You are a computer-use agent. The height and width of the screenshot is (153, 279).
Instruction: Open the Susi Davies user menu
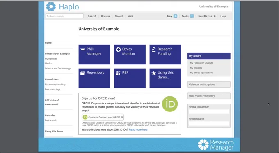(x=205, y=16)
